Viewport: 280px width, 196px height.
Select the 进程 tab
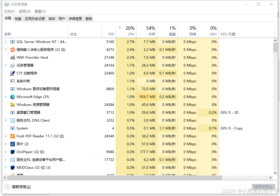click(8, 18)
